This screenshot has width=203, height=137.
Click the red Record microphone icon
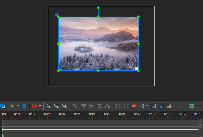pos(35,106)
